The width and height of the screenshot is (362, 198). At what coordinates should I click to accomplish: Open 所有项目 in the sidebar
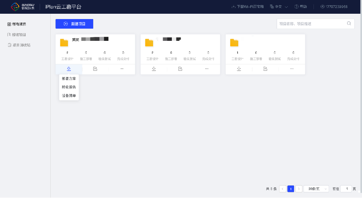pos(17,24)
